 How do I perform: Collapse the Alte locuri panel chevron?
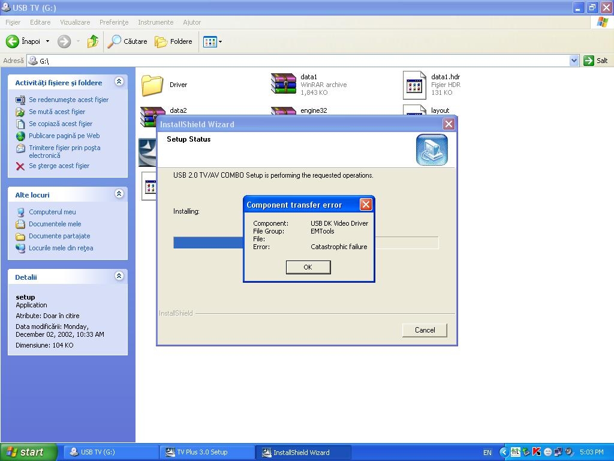tap(119, 194)
